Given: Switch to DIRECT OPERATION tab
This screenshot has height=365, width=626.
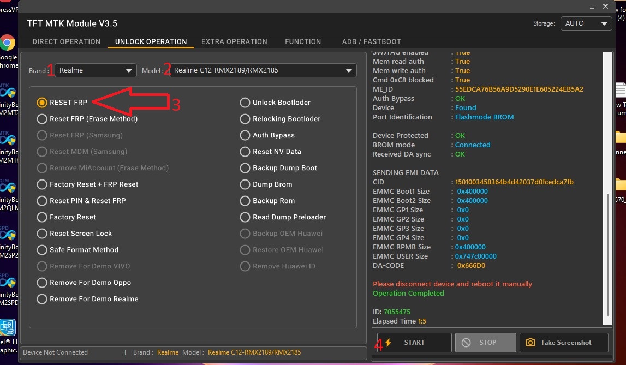Looking at the screenshot, I should 66,41.
